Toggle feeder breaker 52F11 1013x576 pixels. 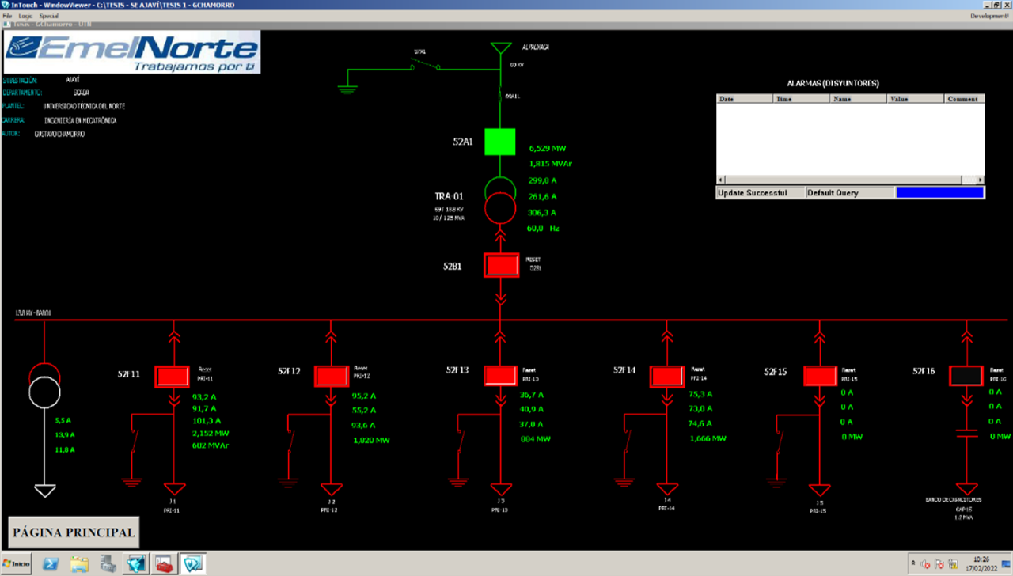click(172, 377)
